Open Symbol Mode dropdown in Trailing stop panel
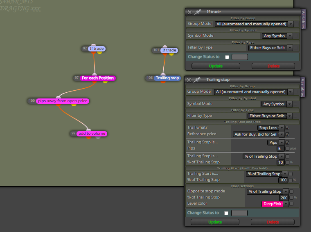This screenshot has height=232, width=311. coord(289,104)
